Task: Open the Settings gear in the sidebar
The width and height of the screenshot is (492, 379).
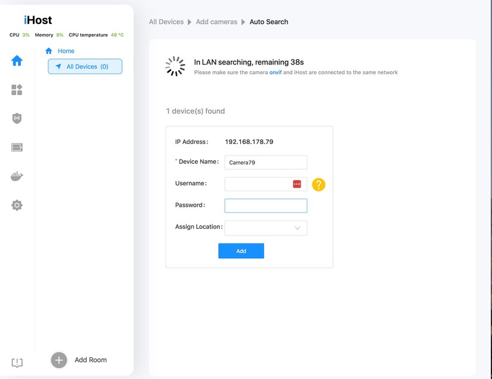Action: coord(16,205)
